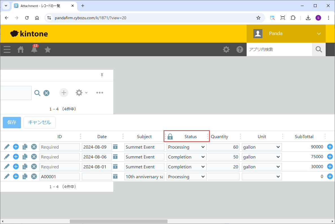Toggle lock on the Status column

tap(170, 137)
